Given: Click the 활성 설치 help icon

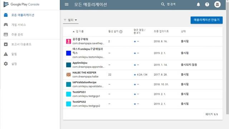Looking at the screenshot, I should 121,32.
